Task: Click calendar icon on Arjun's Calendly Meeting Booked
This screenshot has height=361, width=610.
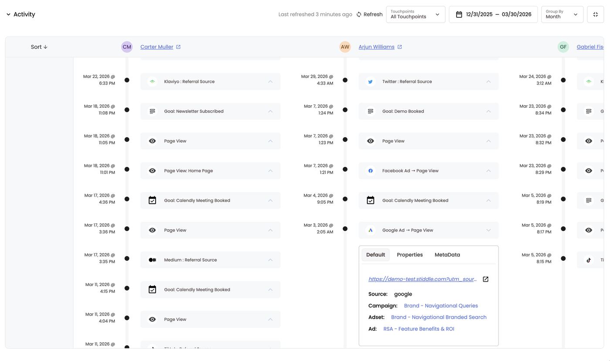Action: tap(370, 201)
